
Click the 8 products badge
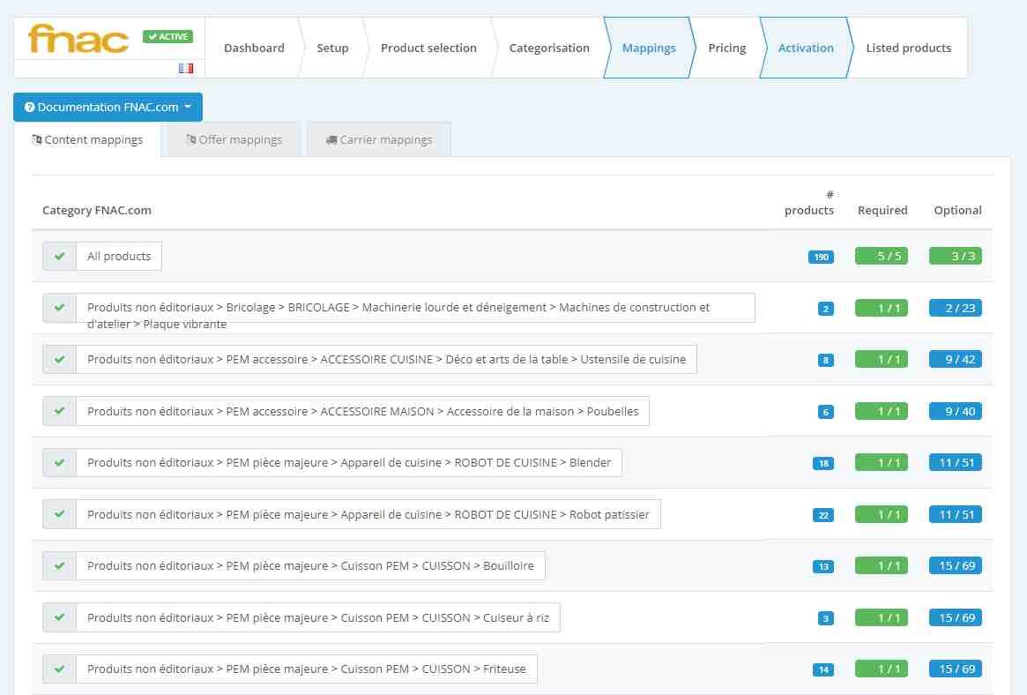[825, 360]
